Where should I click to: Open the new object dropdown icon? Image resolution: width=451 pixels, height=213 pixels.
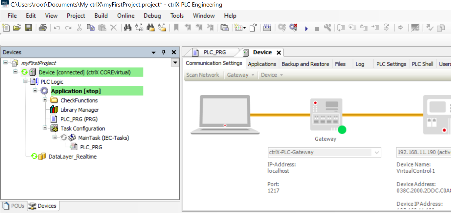(x=240, y=28)
